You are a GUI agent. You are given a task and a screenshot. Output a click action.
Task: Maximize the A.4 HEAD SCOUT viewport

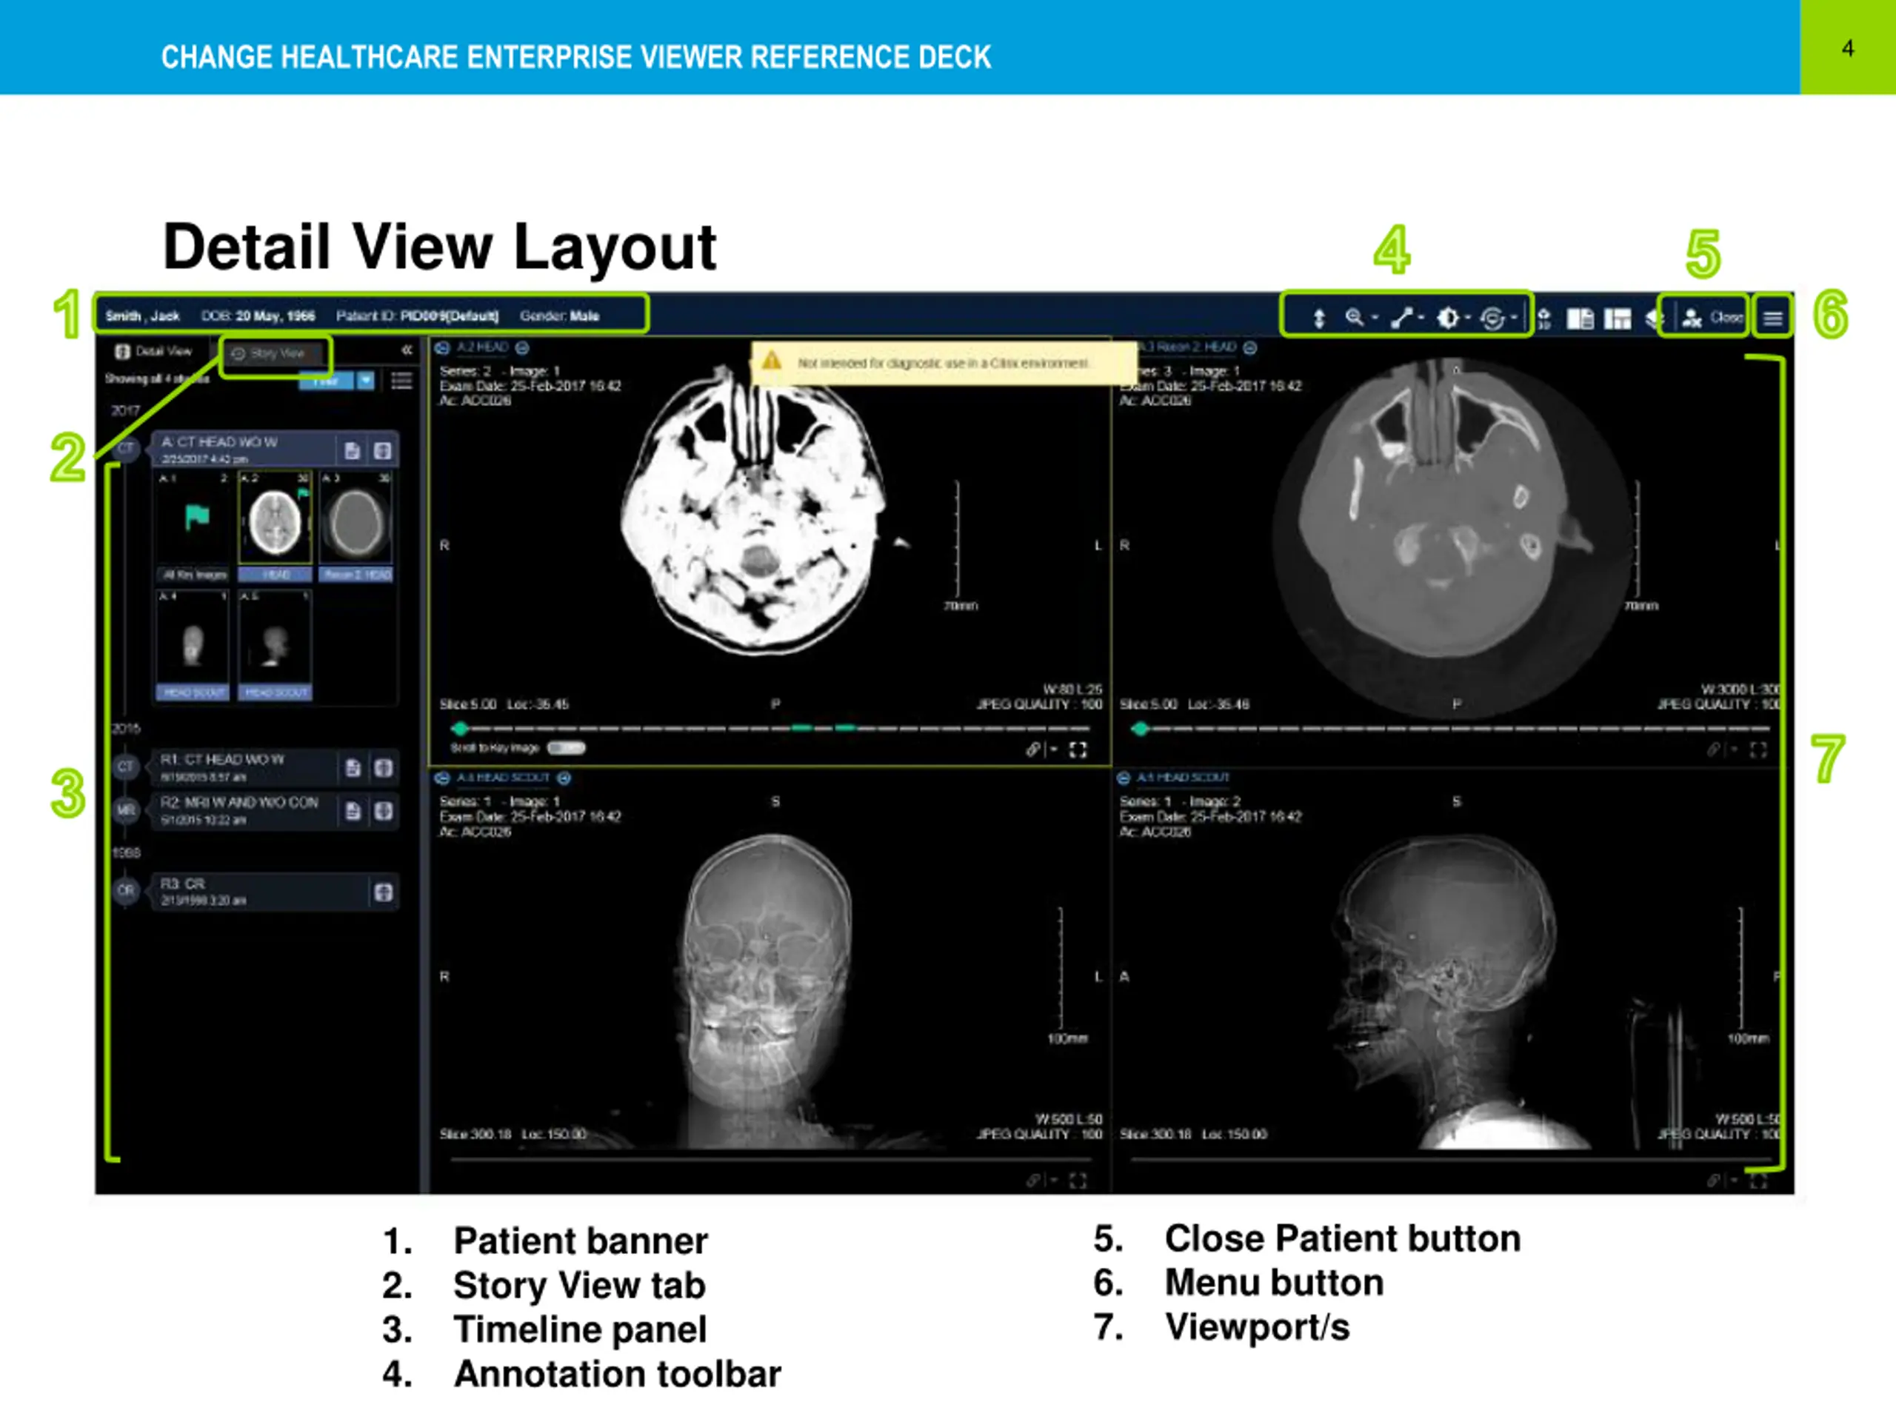tap(1078, 1181)
